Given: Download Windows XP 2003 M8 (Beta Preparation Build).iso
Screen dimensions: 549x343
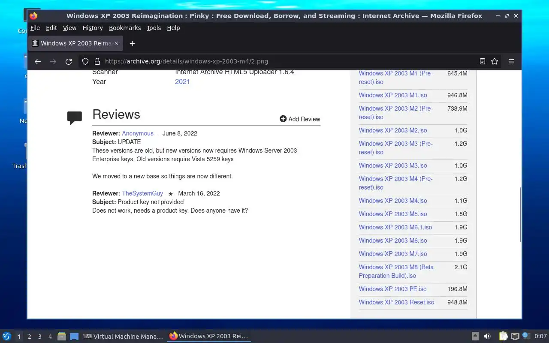Looking at the screenshot, I should (x=396, y=271).
